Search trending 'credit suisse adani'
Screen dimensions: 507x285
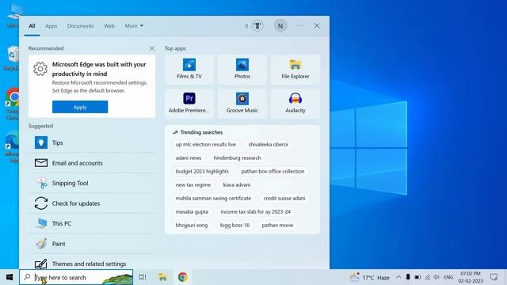pyautogui.click(x=284, y=199)
